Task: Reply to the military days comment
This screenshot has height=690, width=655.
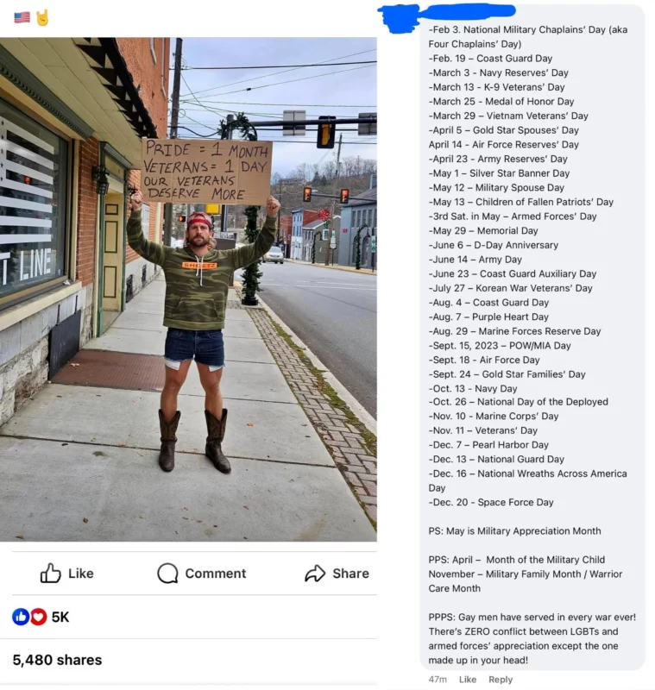Action: pyautogui.click(x=501, y=679)
